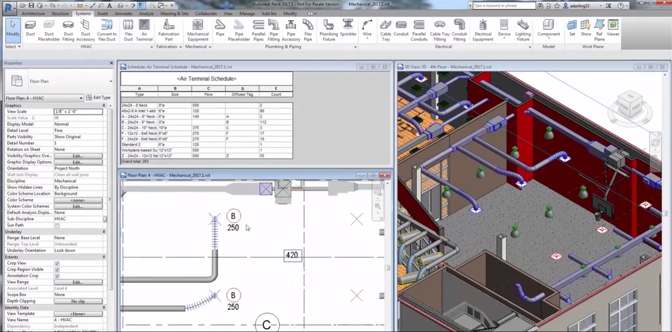This screenshot has width=672, height=332.
Task: Collapse the Graphics properties section
Action: 104,105
